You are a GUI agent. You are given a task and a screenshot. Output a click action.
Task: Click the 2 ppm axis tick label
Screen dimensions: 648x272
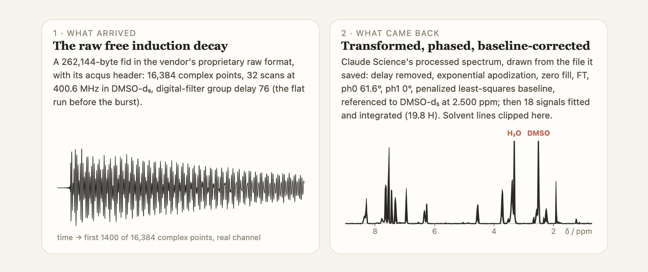tap(553, 232)
